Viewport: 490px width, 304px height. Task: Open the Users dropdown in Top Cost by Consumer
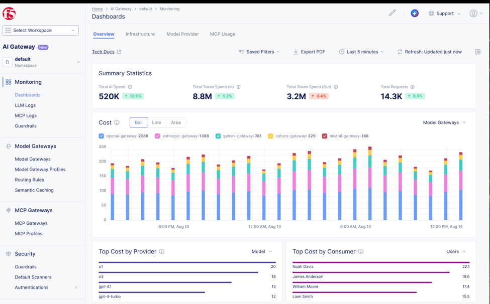[x=456, y=251]
